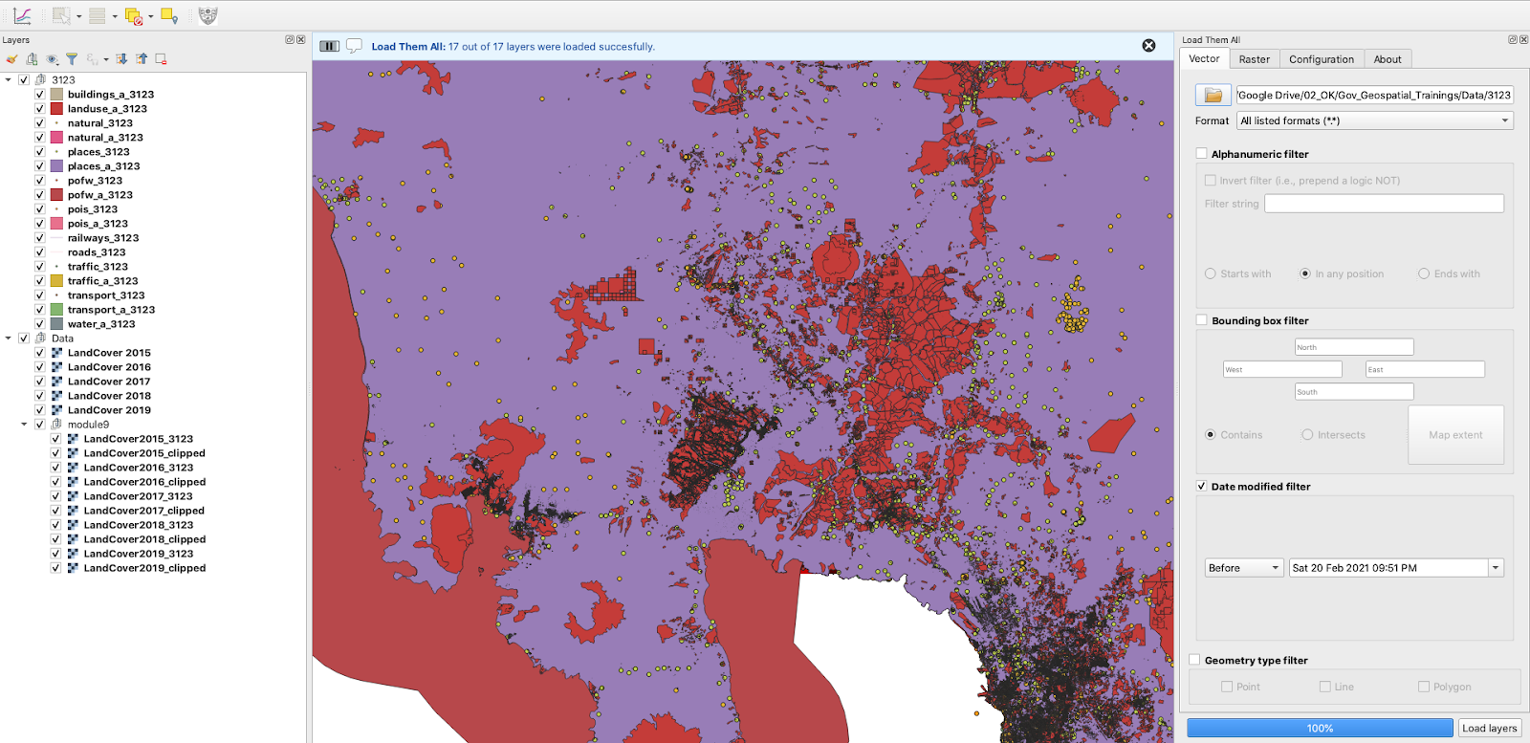Click the Load layers button
This screenshot has width=1530, height=743.
point(1489,728)
